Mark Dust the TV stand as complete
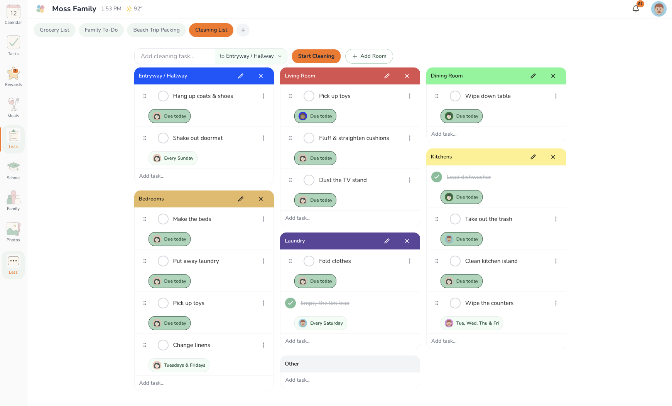This screenshot has width=672, height=406. click(309, 180)
